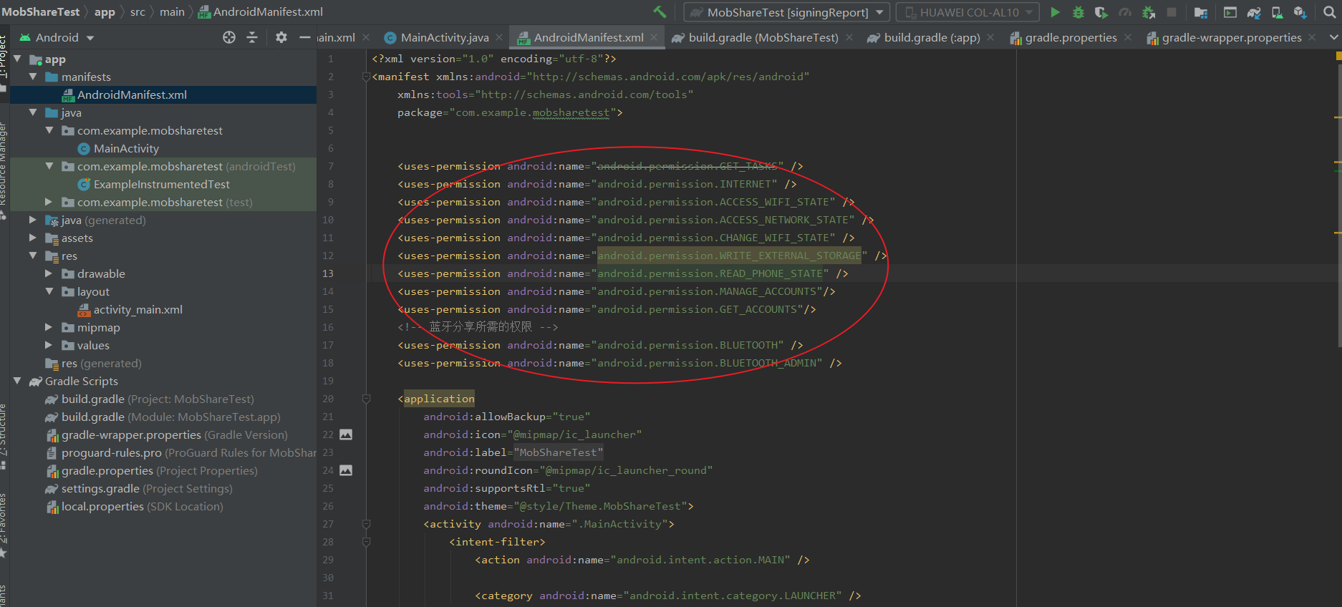
Task: Open the Project panel settings gear
Action: tap(281, 37)
